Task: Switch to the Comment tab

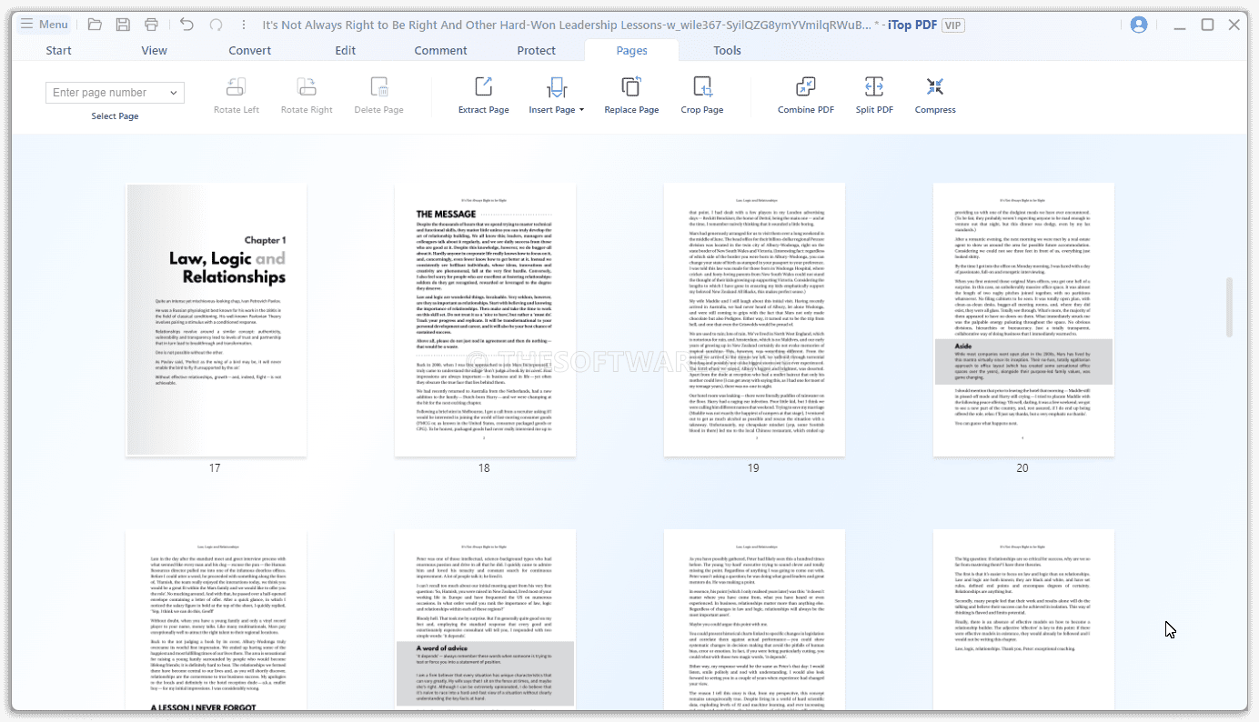Action: tap(441, 51)
